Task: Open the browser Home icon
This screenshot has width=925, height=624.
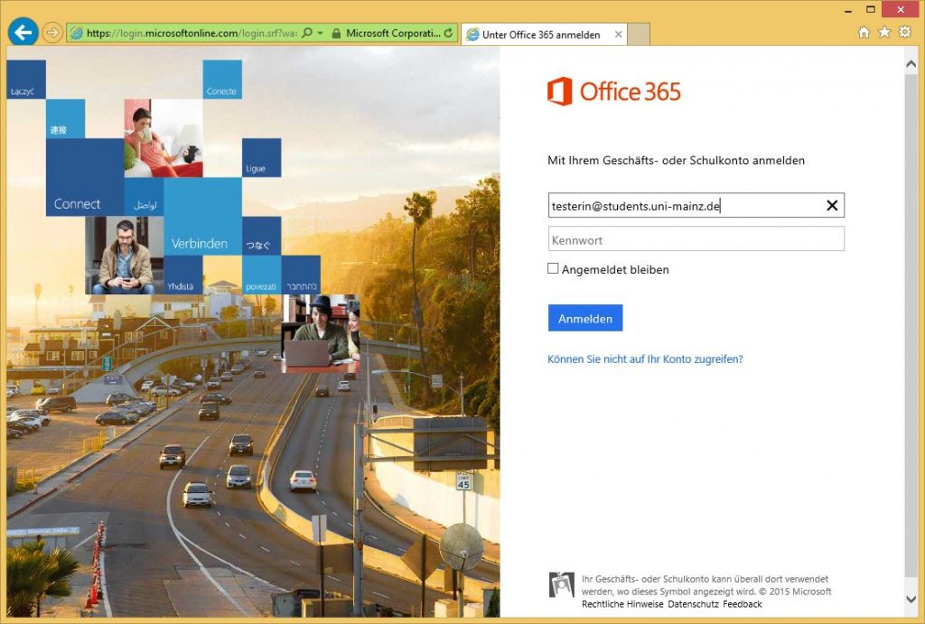Action: click(x=864, y=33)
